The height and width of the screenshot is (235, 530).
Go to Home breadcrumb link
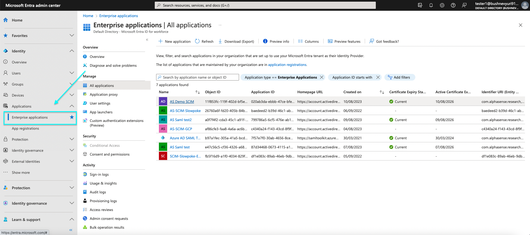coord(88,16)
